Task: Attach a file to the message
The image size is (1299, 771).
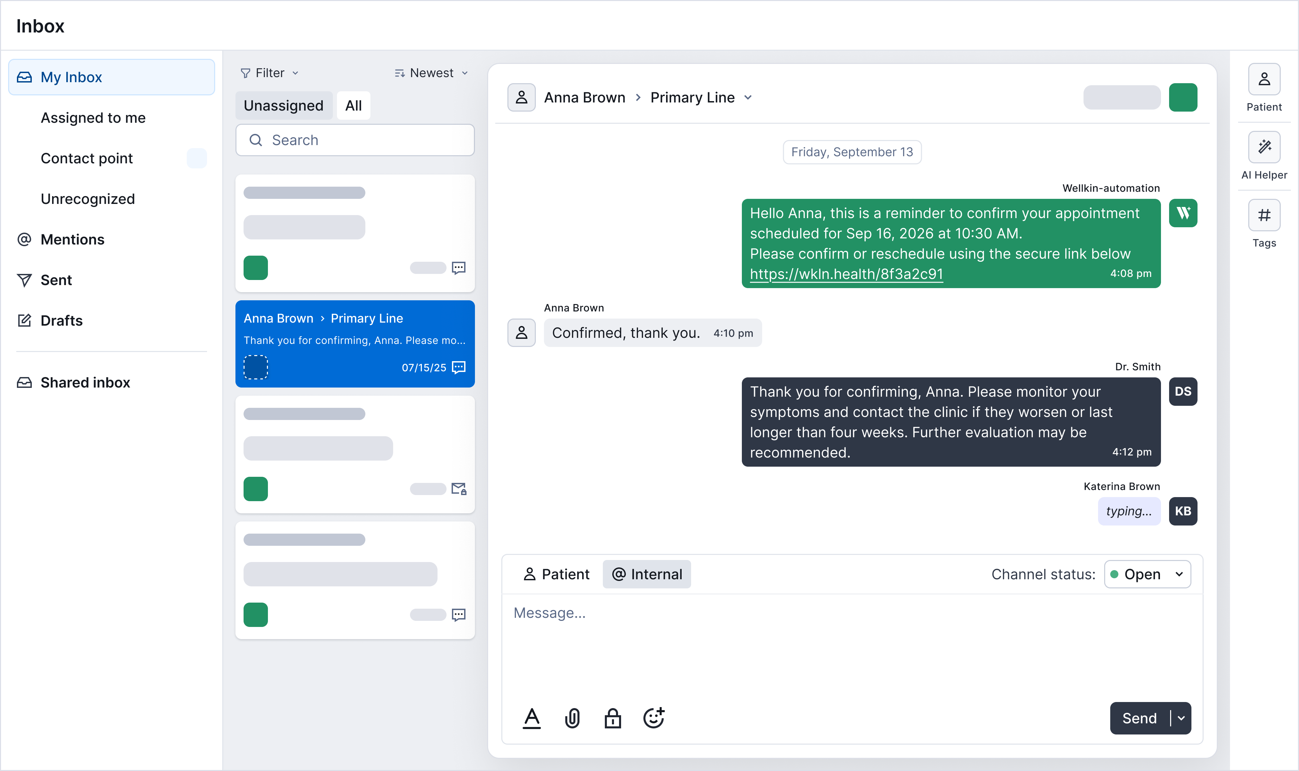Action: tap(572, 719)
